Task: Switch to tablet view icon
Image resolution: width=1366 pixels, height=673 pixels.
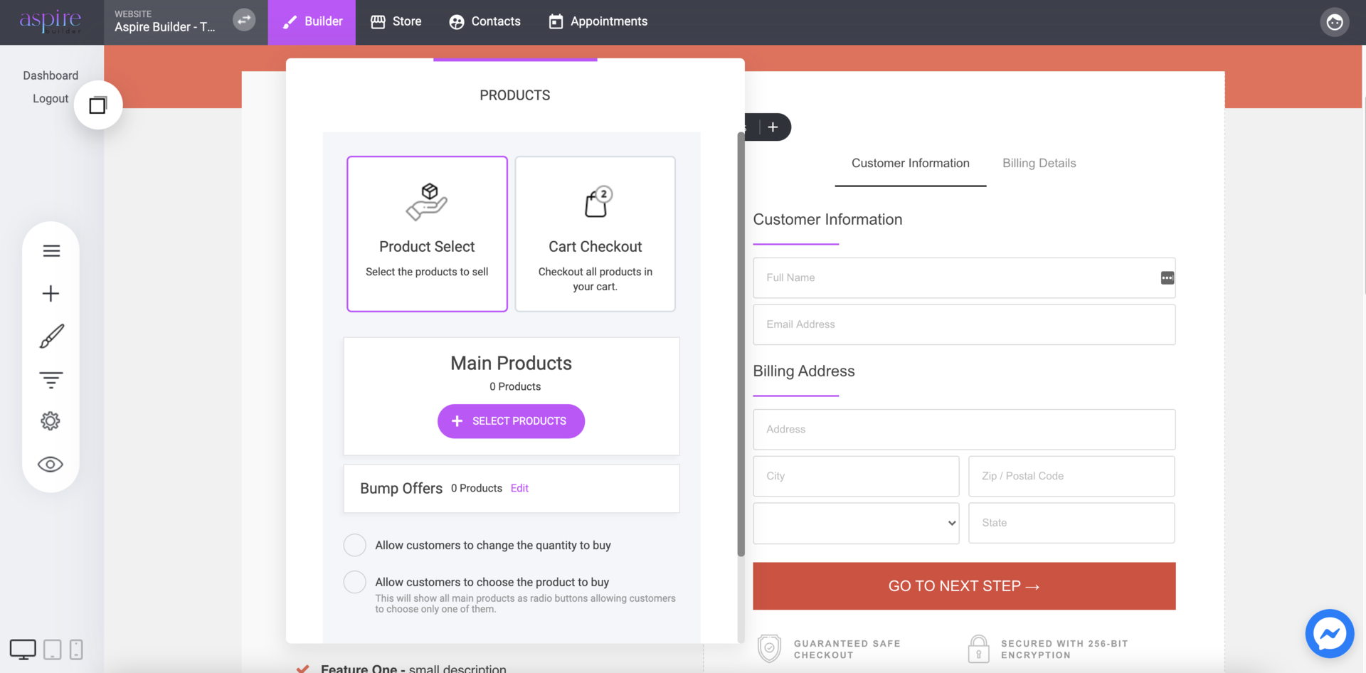Action: pos(52,650)
